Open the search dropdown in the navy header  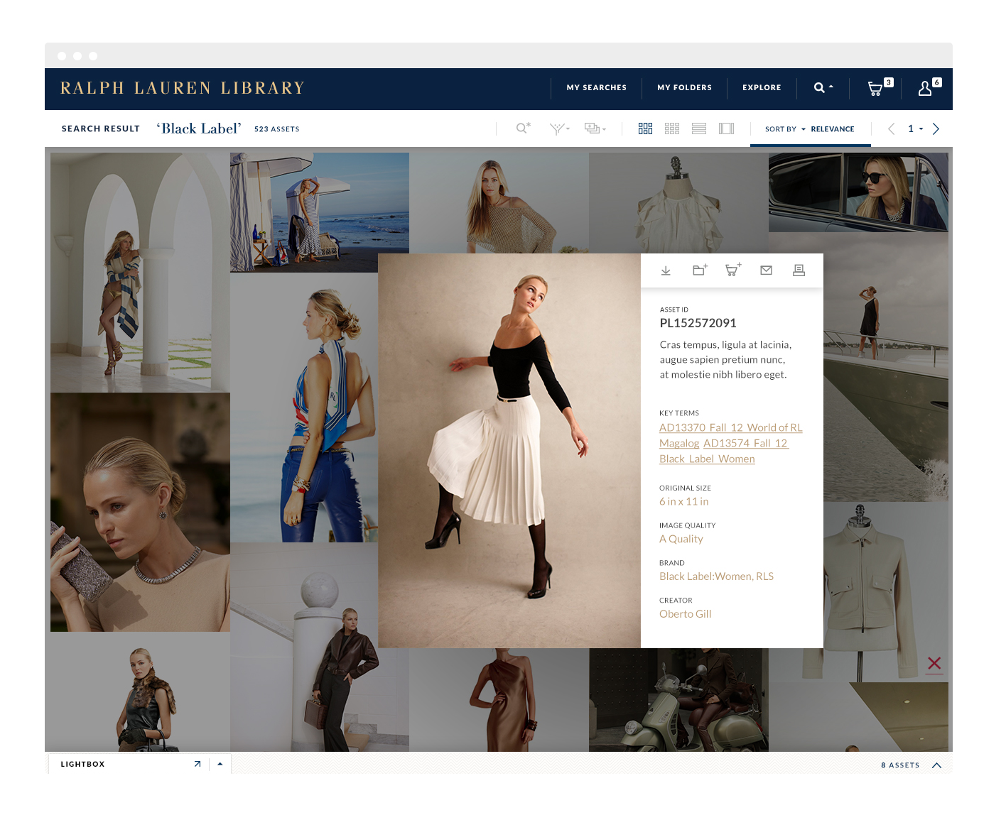tap(823, 88)
